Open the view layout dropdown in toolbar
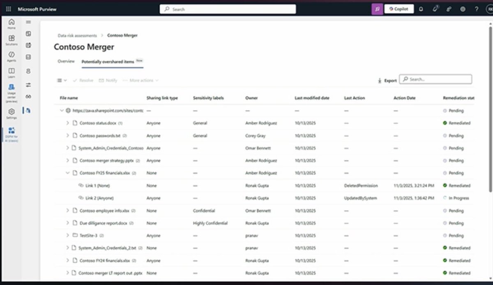The width and height of the screenshot is (493, 285). tap(62, 80)
